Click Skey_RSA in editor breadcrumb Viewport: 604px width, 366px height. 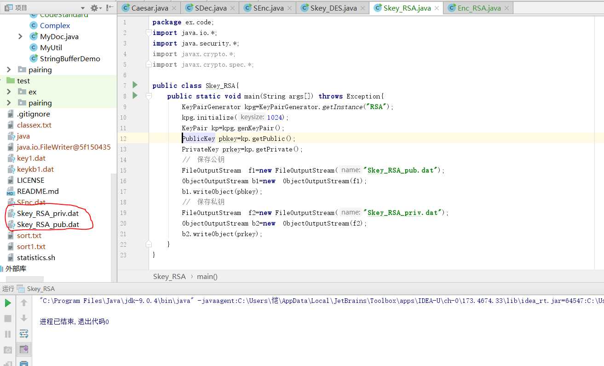pos(169,276)
